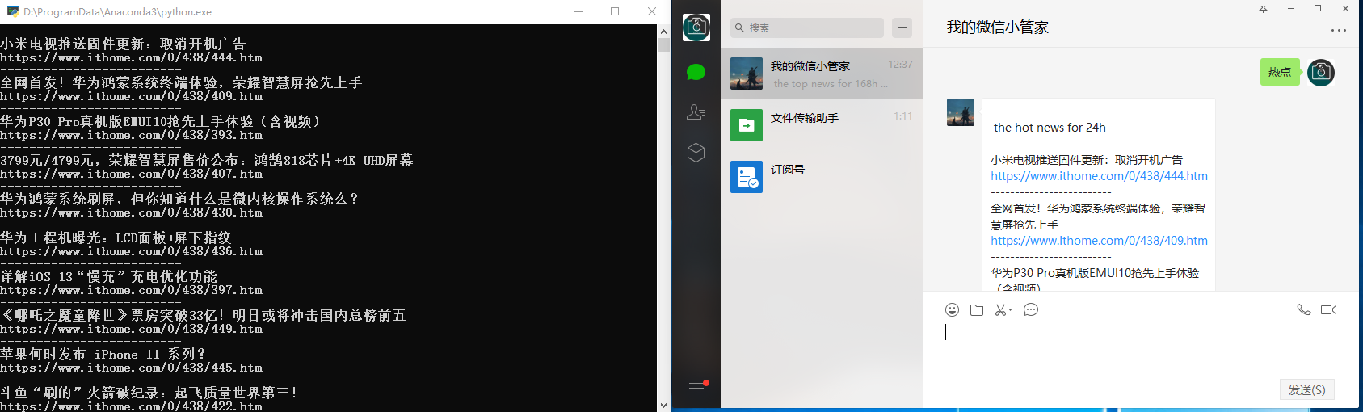Viewport: 1363px width, 412px height.
Task: Click the 我的微信小管家 chat title
Action: [998, 27]
